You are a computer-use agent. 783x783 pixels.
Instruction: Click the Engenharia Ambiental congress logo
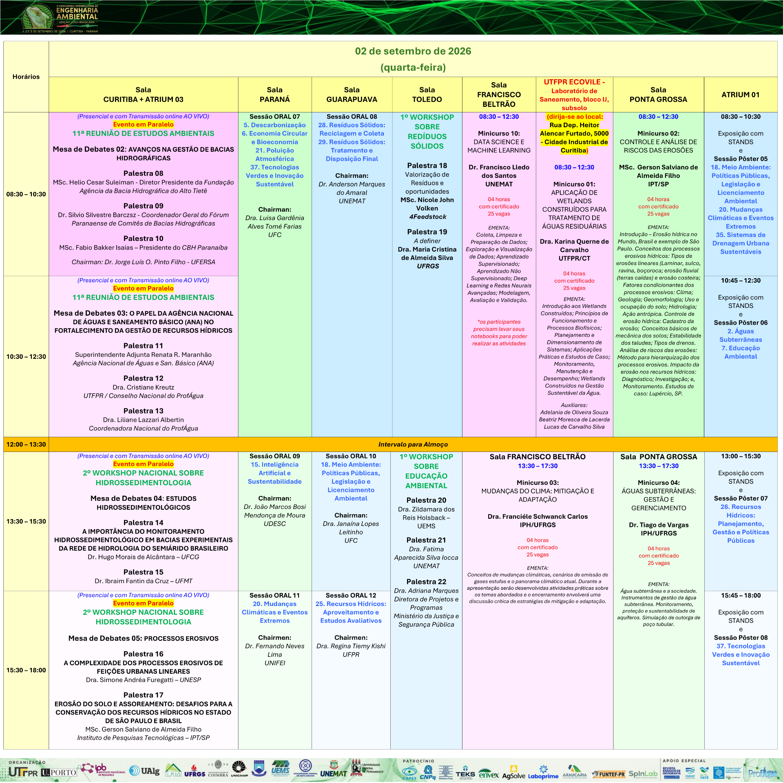(x=60, y=18)
